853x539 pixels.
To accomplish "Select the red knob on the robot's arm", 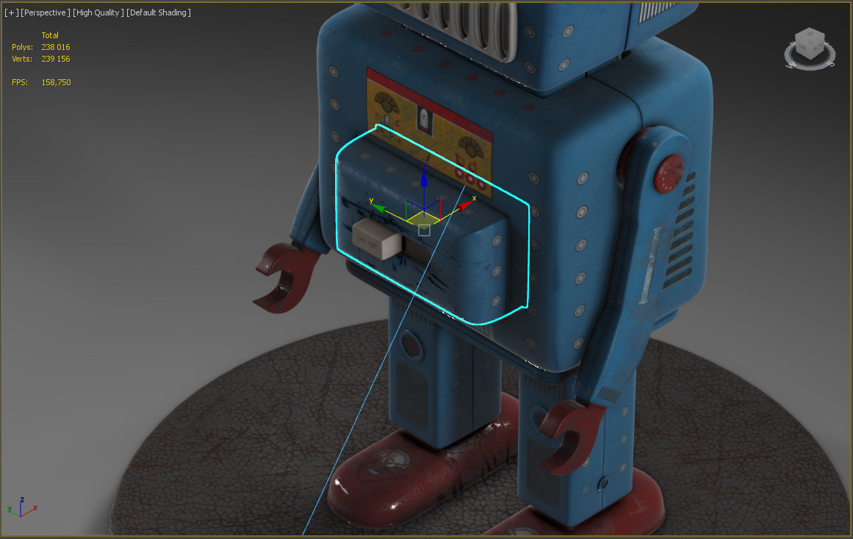I will click(669, 173).
